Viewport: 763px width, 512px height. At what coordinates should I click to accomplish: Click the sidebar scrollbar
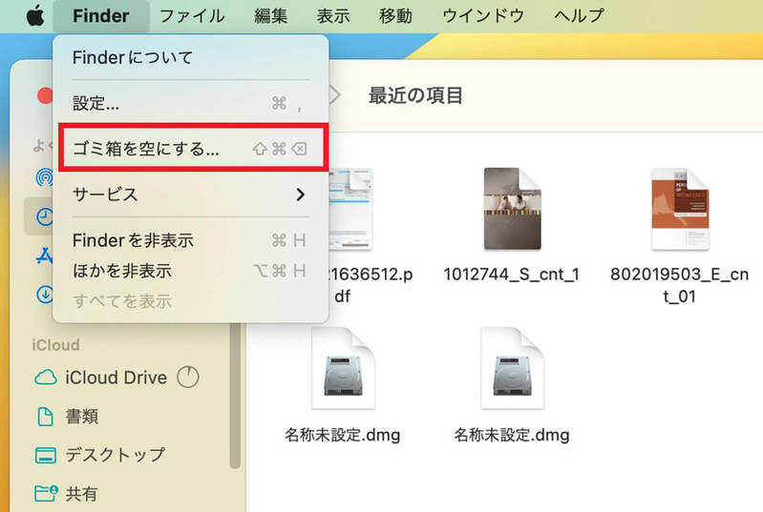[x=235, y=396]
